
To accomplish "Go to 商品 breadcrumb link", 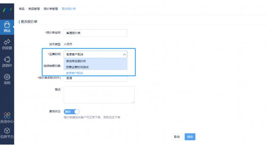I will pyautogui.click(x=21, y=9).
